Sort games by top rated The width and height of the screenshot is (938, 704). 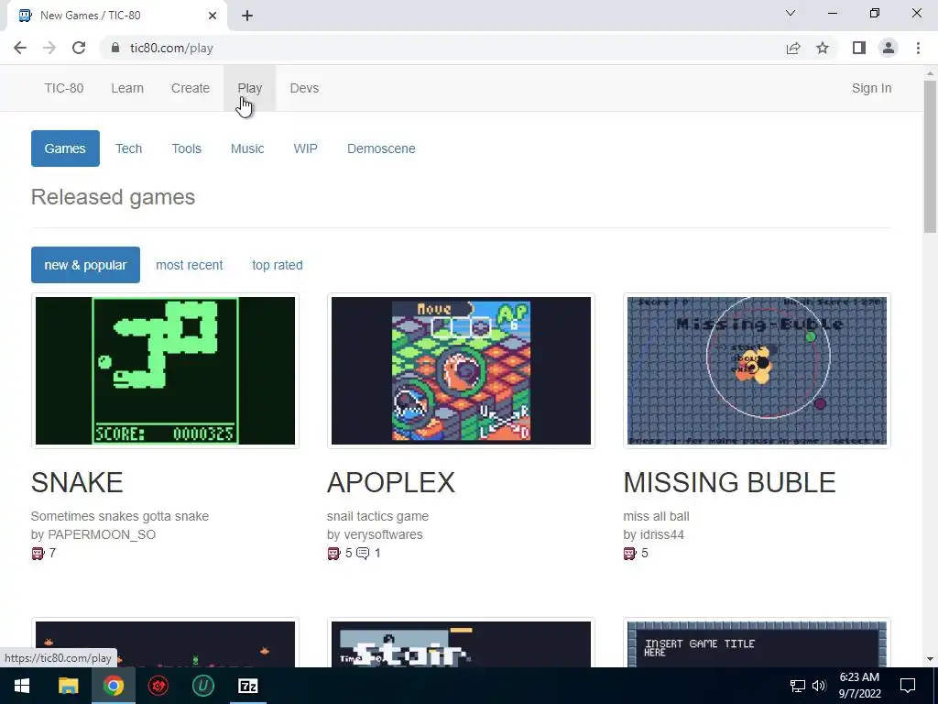[278, 265]
